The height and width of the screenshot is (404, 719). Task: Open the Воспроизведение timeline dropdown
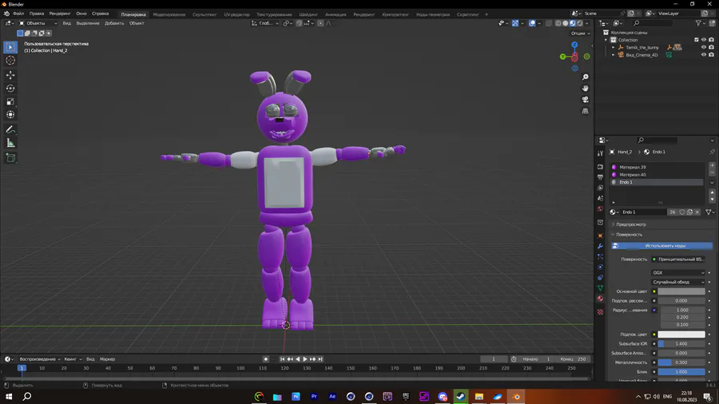tap(39, 359)
